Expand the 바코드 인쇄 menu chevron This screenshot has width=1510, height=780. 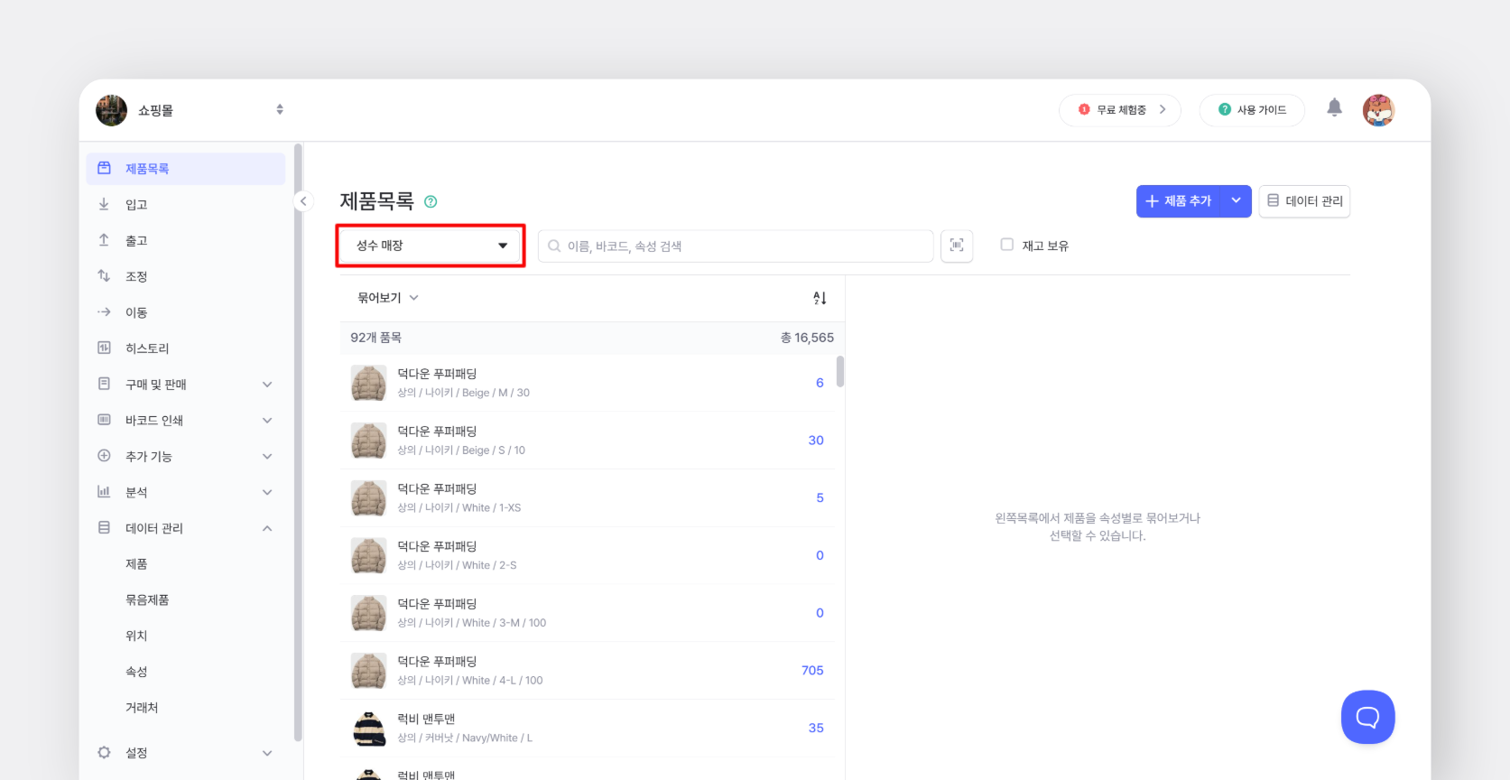click(267, 421)
